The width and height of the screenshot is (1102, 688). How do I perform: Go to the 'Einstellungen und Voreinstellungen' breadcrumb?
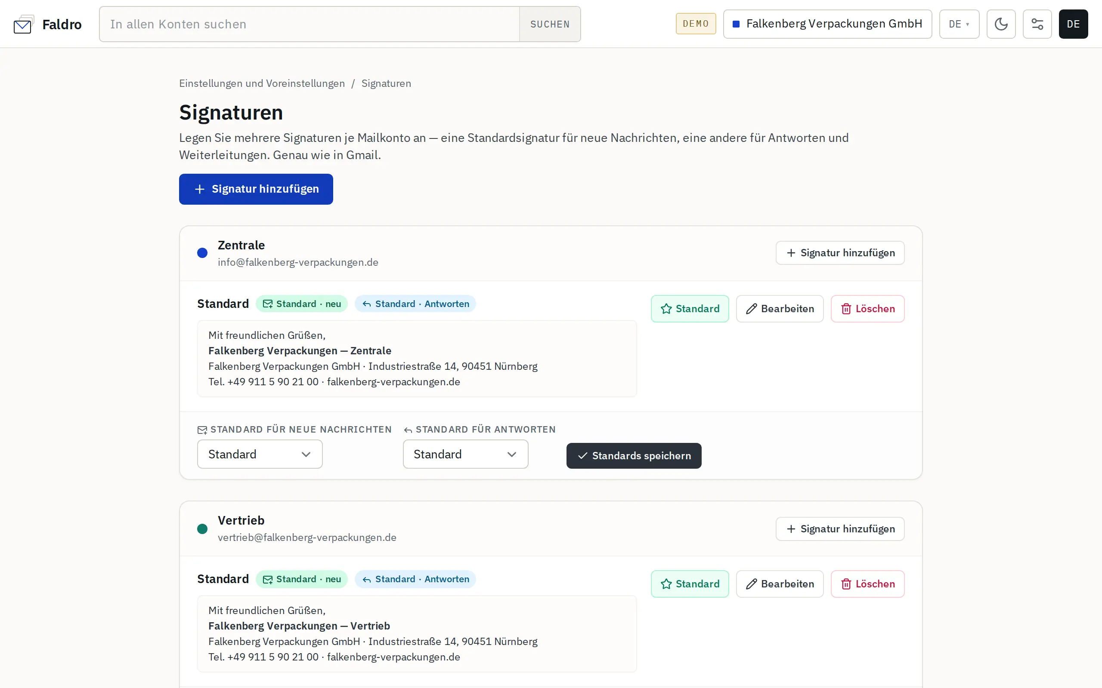262,83
